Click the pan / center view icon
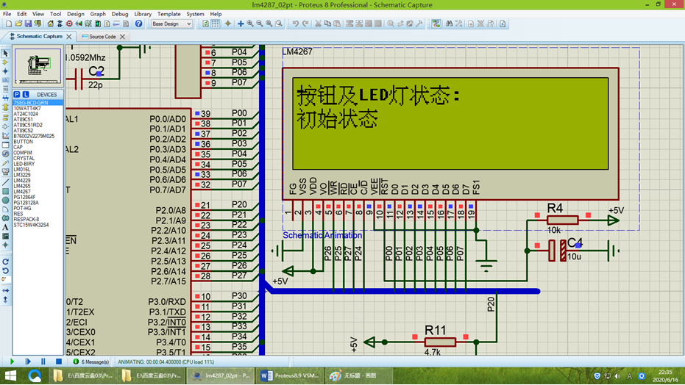 pyautogui.click(x=241, y=24)
